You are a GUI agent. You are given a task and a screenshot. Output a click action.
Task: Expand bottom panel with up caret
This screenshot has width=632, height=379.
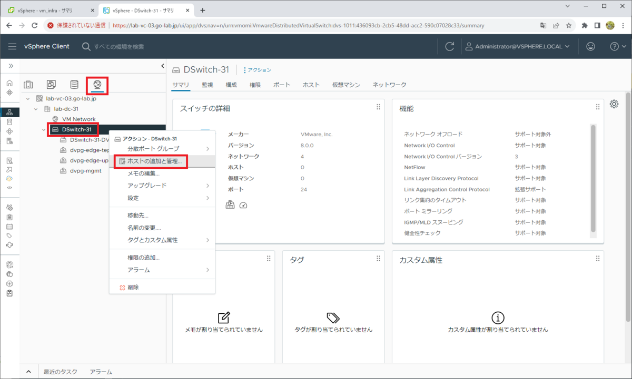click(x=28, y=372)
